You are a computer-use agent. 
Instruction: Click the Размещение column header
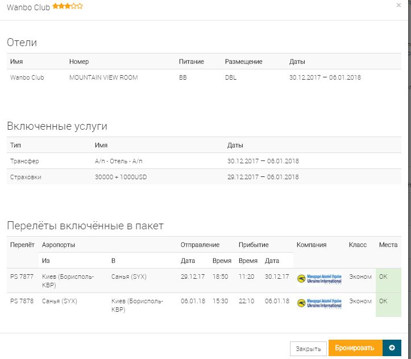(x=243, y=61)
